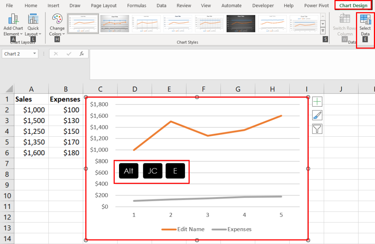
Task: Open the Name Box dropdown arrow
Action: click(x=34, y=53)
